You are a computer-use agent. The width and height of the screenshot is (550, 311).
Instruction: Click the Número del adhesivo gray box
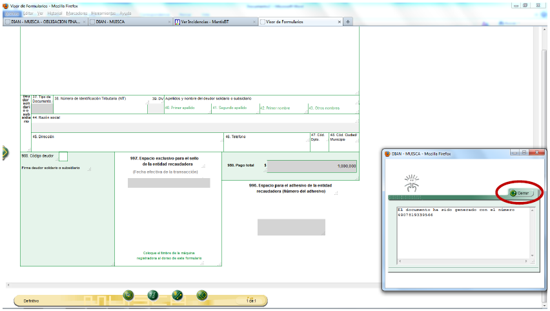291,227
